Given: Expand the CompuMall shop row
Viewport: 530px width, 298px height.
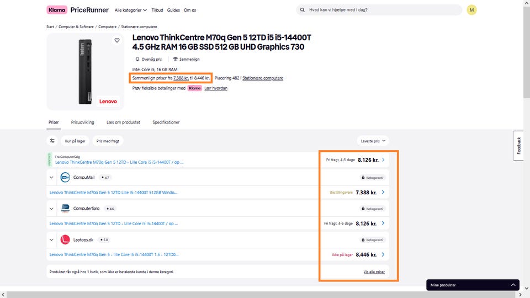Looking at the screenshot, I should [51, 177].
